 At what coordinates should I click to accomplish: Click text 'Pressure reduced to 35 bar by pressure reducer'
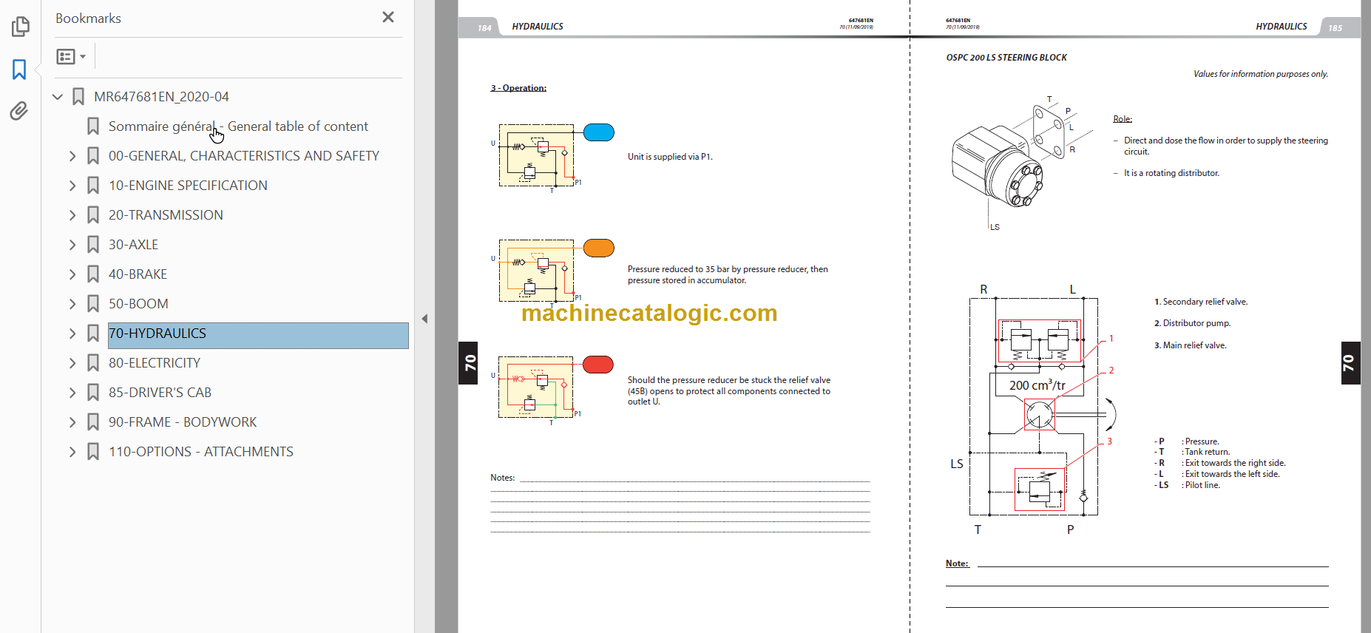point(717,269)
